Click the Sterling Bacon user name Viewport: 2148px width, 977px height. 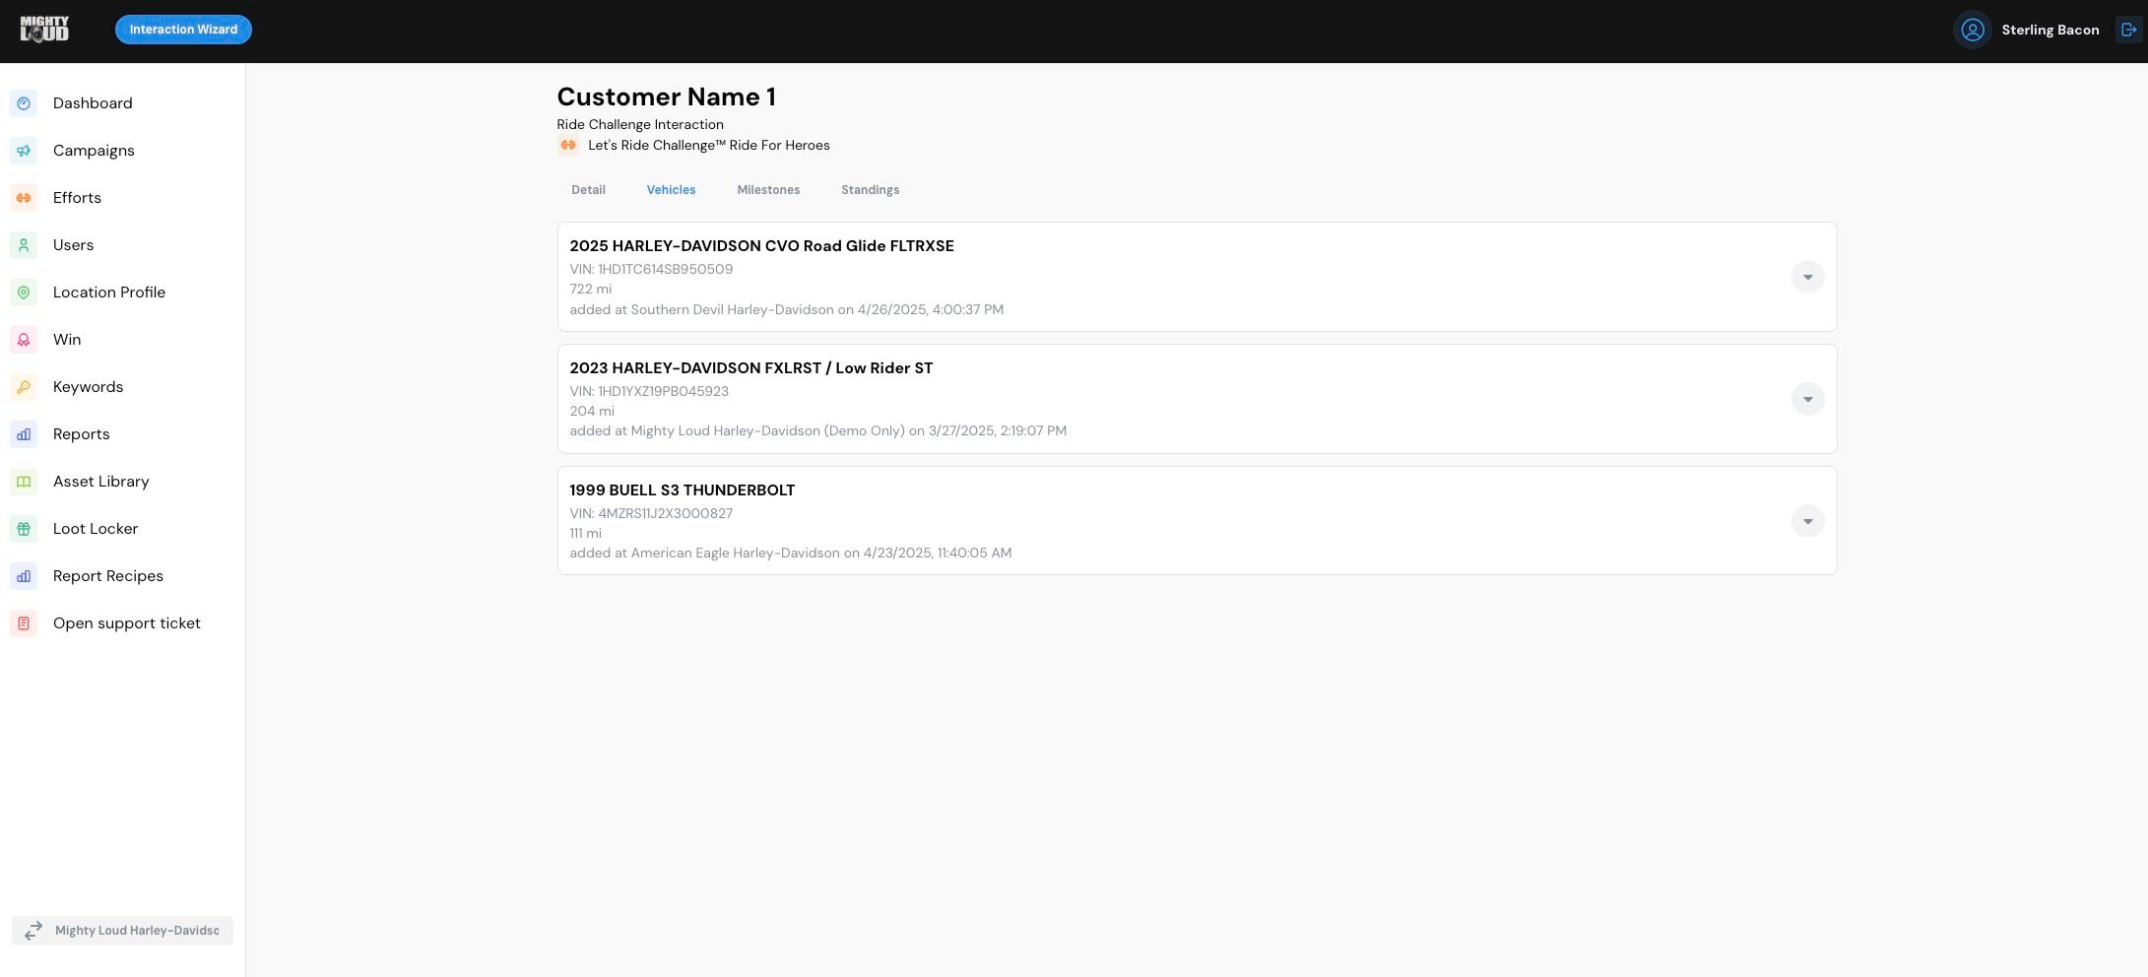2050,31
